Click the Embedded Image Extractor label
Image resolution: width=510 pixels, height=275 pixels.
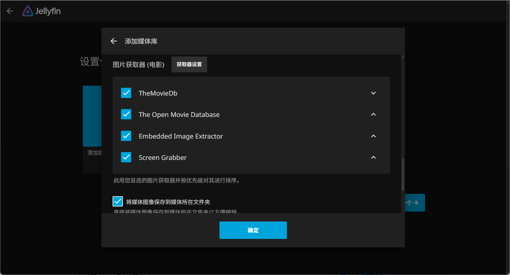(181, 136)
